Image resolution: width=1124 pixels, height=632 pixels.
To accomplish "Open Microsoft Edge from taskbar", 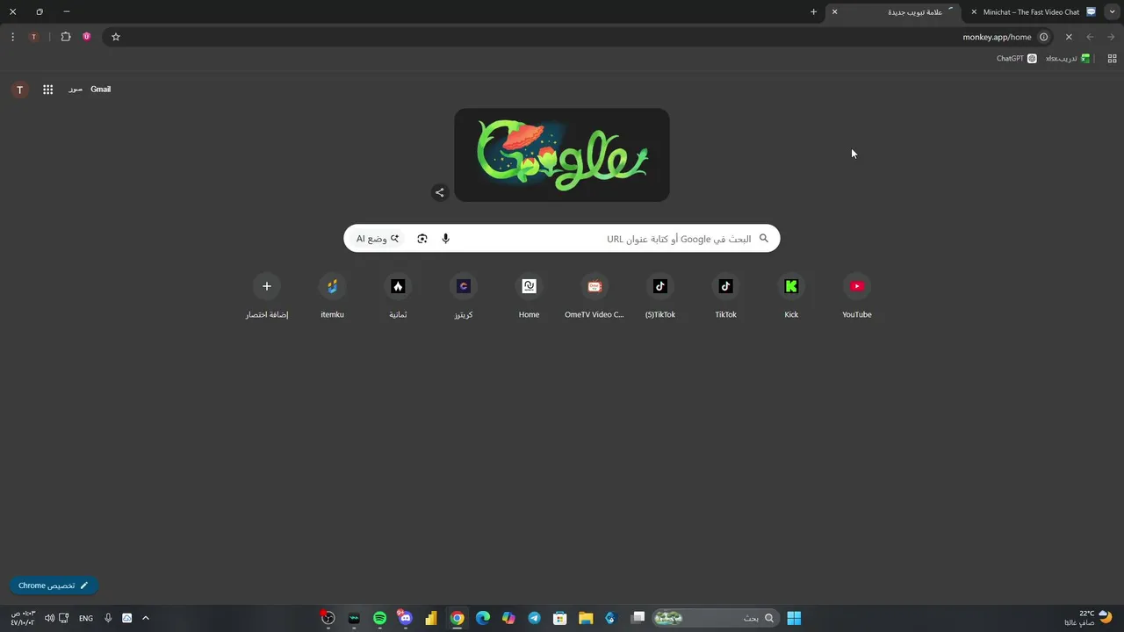I will coord(482,618).
